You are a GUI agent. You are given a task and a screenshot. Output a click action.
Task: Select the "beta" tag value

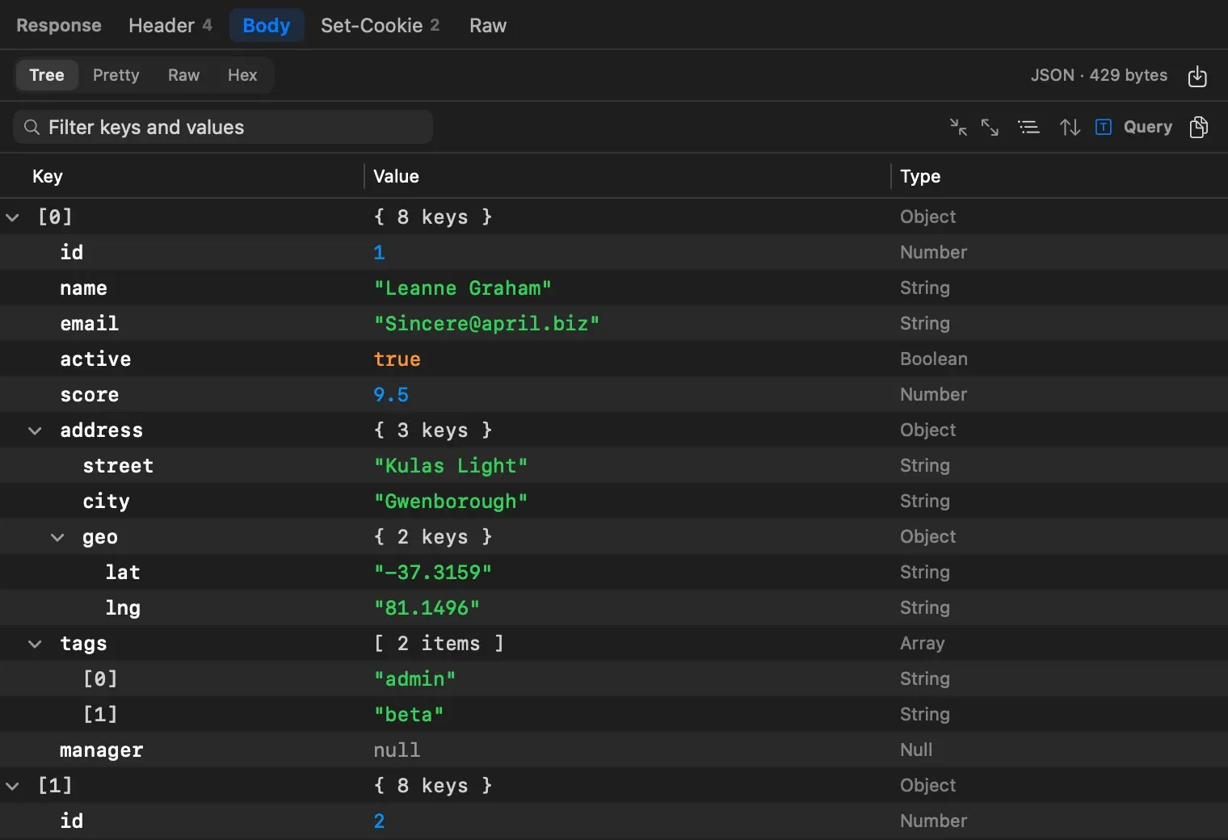coord(409,715)
